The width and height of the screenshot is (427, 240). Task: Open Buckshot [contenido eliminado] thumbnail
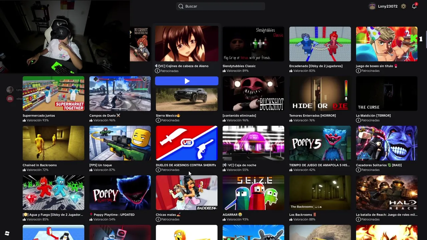[254, 94]
